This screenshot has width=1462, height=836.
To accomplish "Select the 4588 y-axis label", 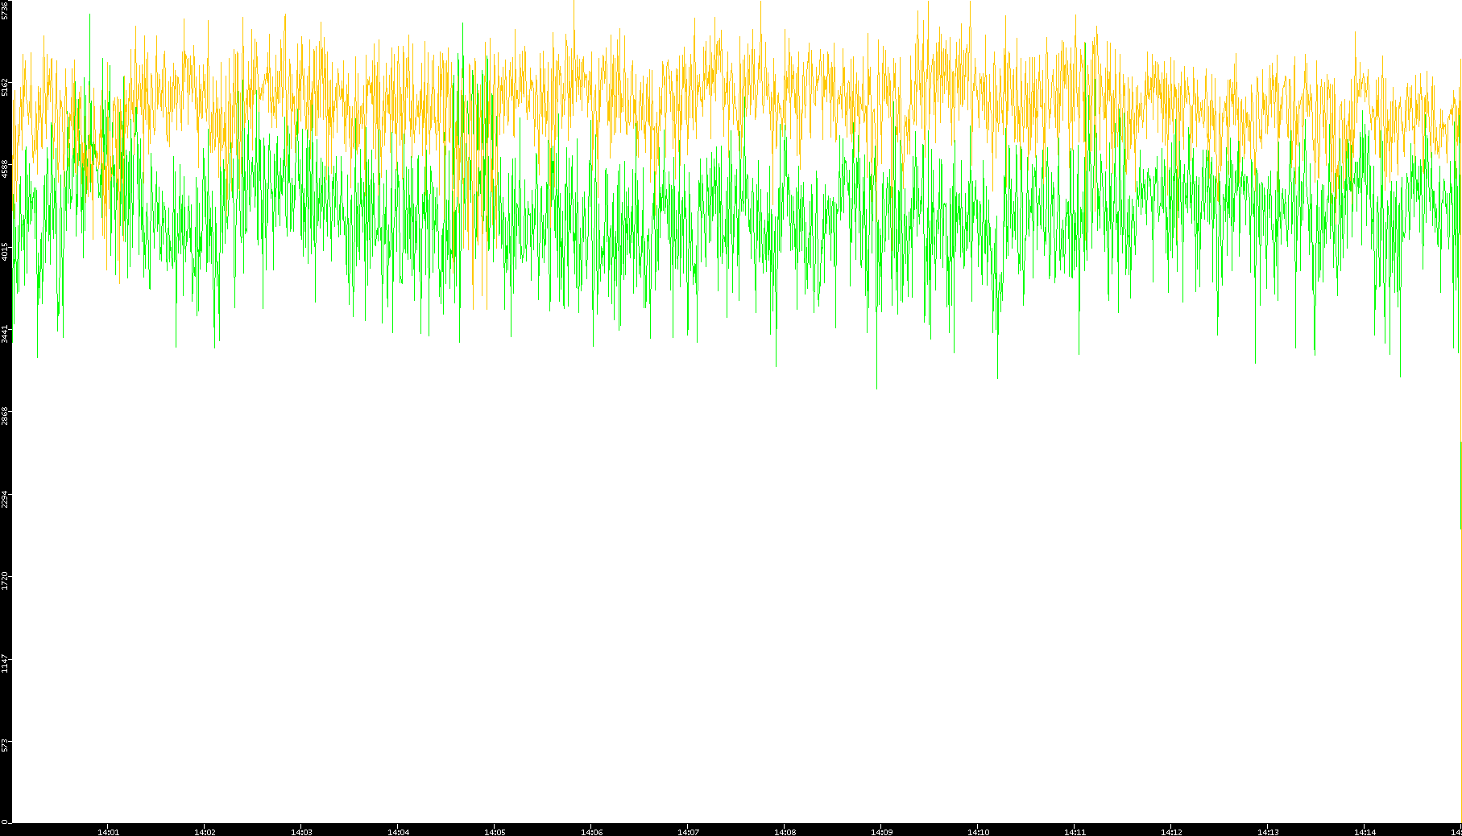I will (6, 169).
